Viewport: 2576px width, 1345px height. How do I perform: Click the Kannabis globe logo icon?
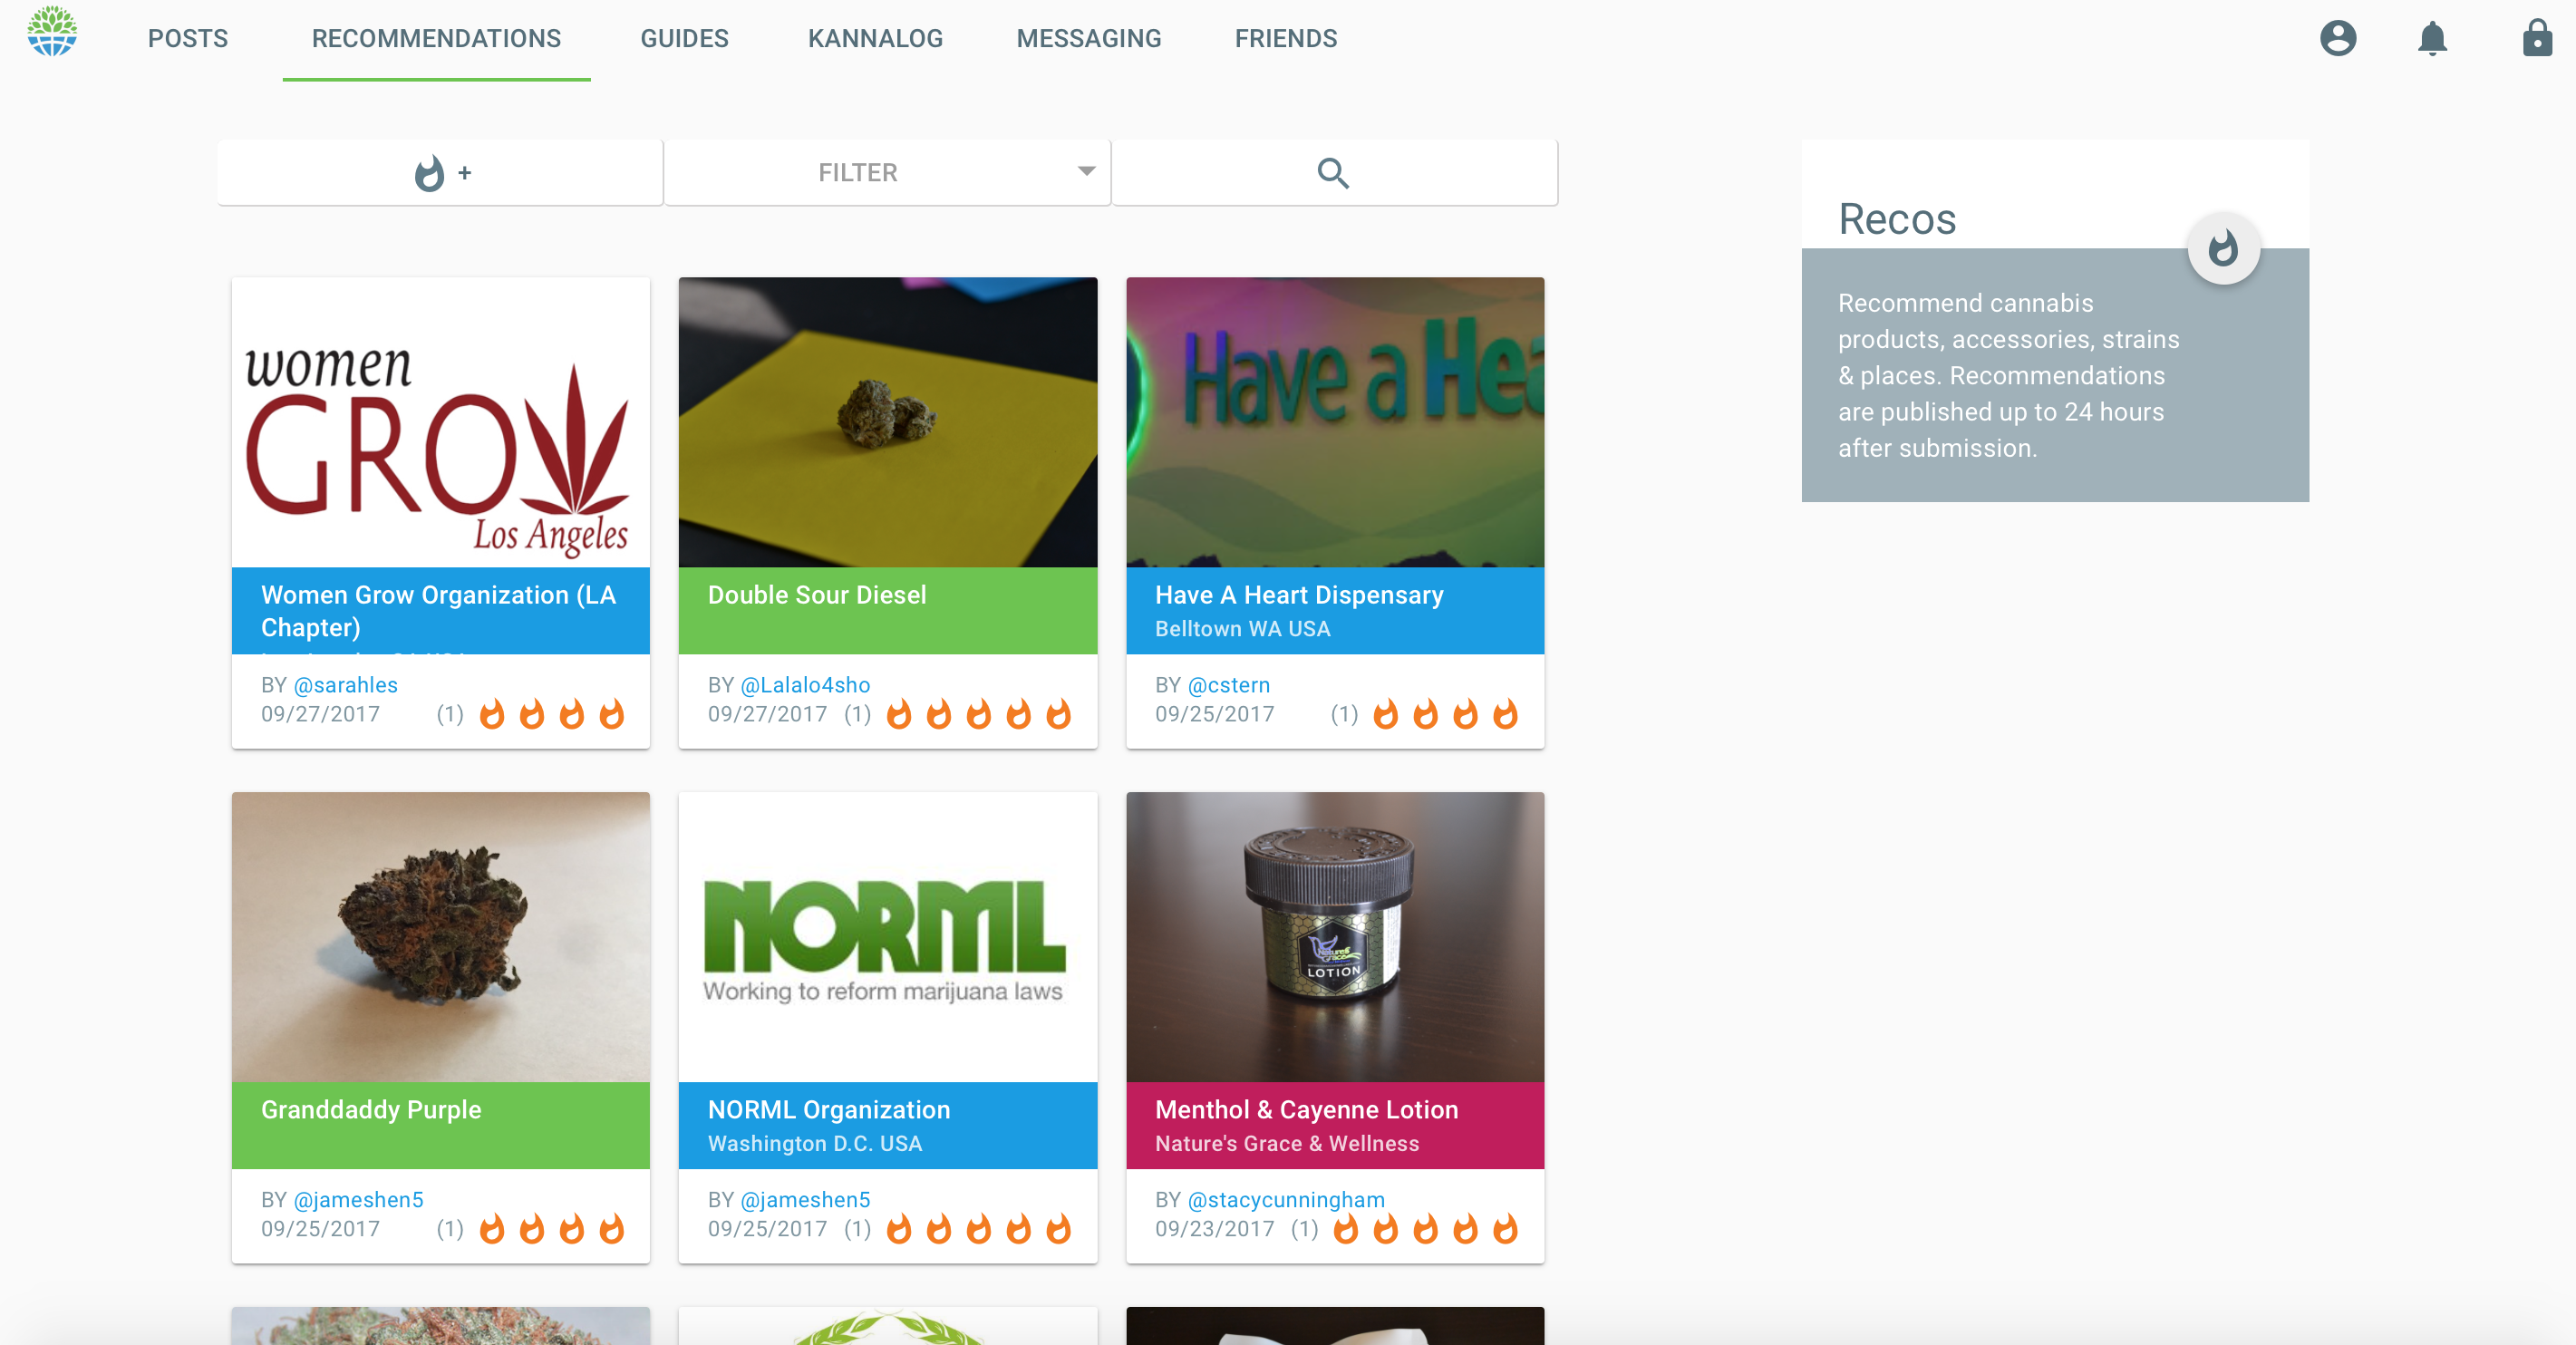52,32
